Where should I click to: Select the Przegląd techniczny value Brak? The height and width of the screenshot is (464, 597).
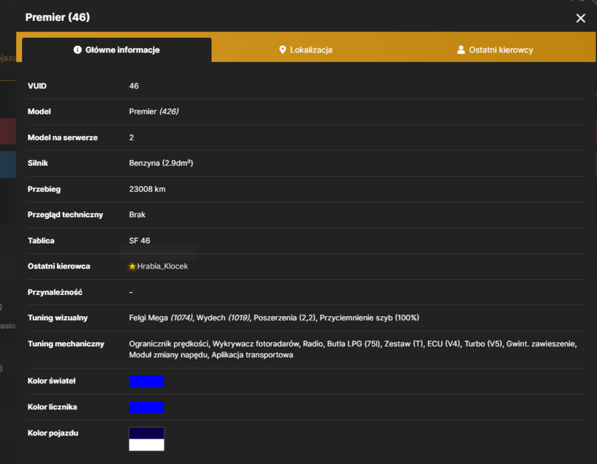pyautogui.click(x=137, y=215)
